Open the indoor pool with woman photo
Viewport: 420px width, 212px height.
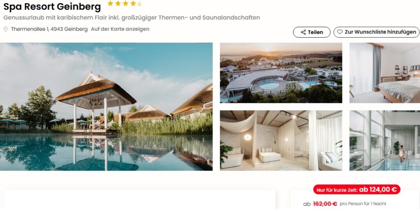point(385,141)
